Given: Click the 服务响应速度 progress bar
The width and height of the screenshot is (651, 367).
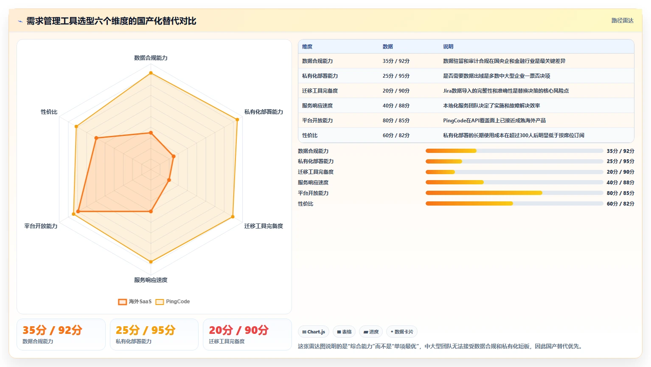Looking at the screenshot, I should tap(514, 182).
